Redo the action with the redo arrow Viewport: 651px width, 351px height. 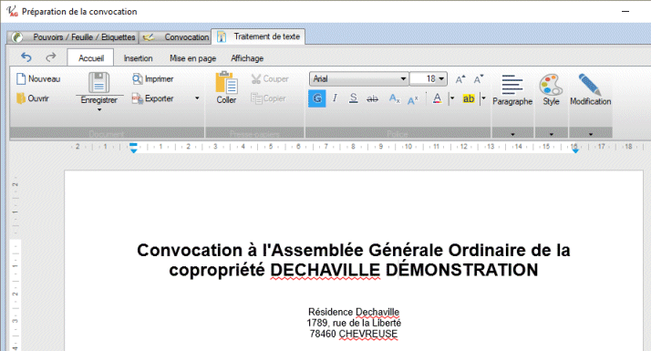point(51,57)
